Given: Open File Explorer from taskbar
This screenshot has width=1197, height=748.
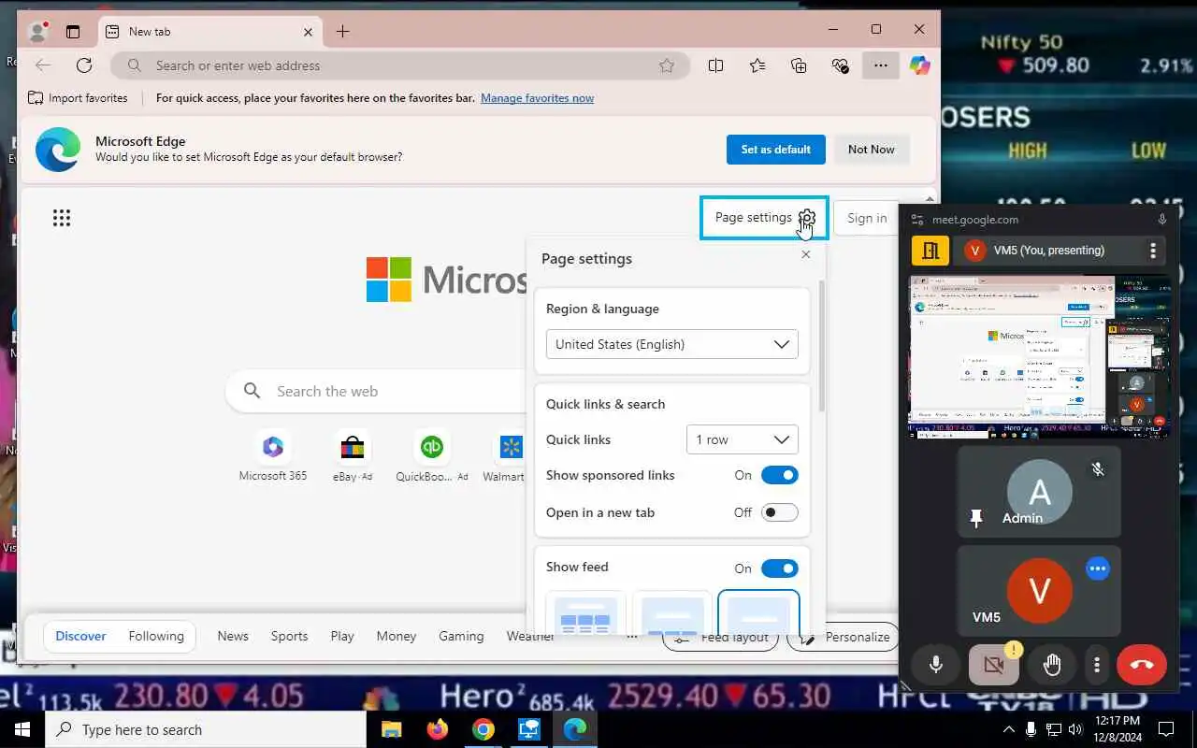Looking at the screenshot, I should (x=391, y=729).
